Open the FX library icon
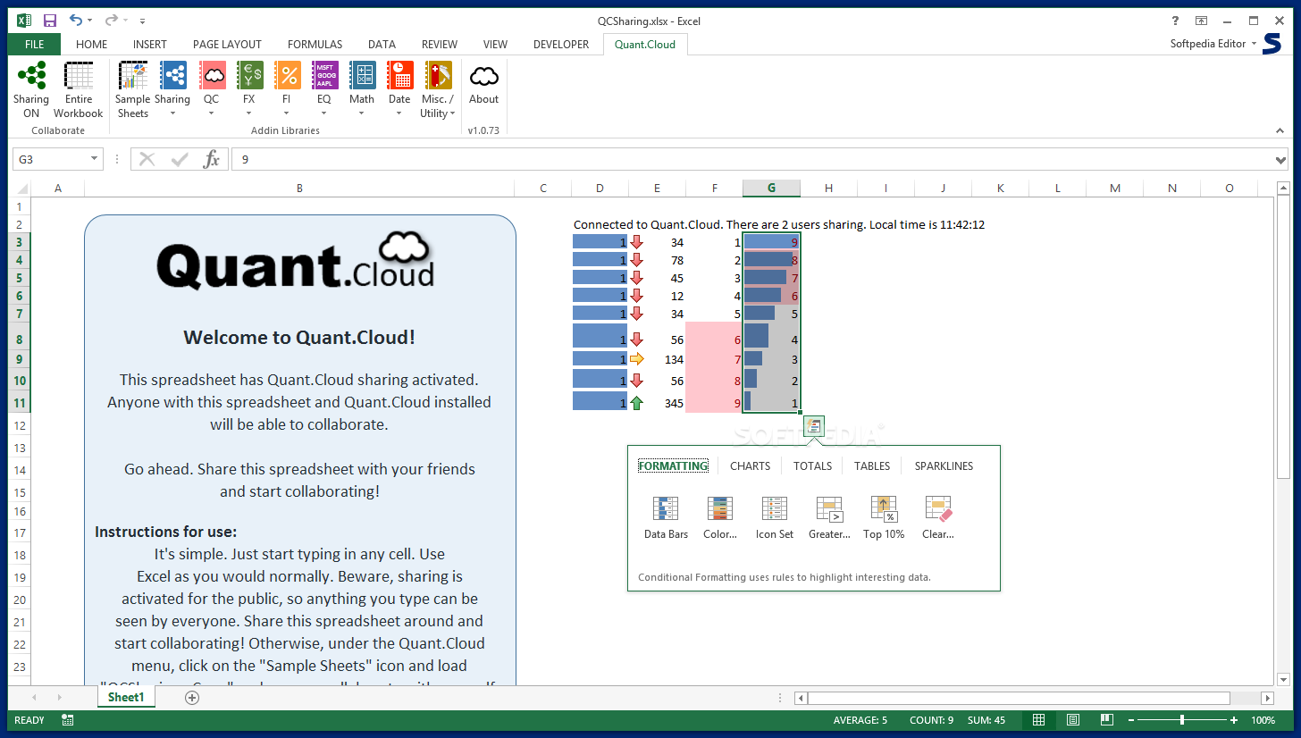This screenshot has height=738, width=1301. [x=249, y=76]
